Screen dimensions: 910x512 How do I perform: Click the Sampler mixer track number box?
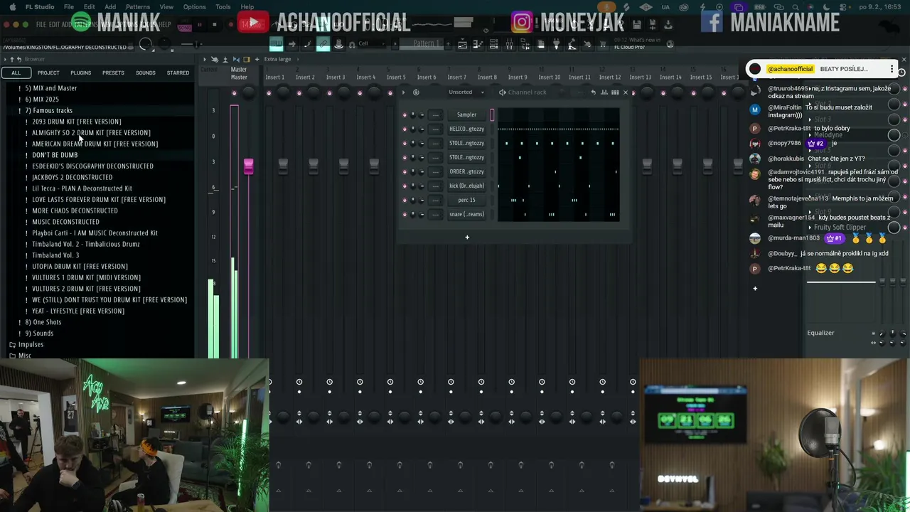pos(435,114)
